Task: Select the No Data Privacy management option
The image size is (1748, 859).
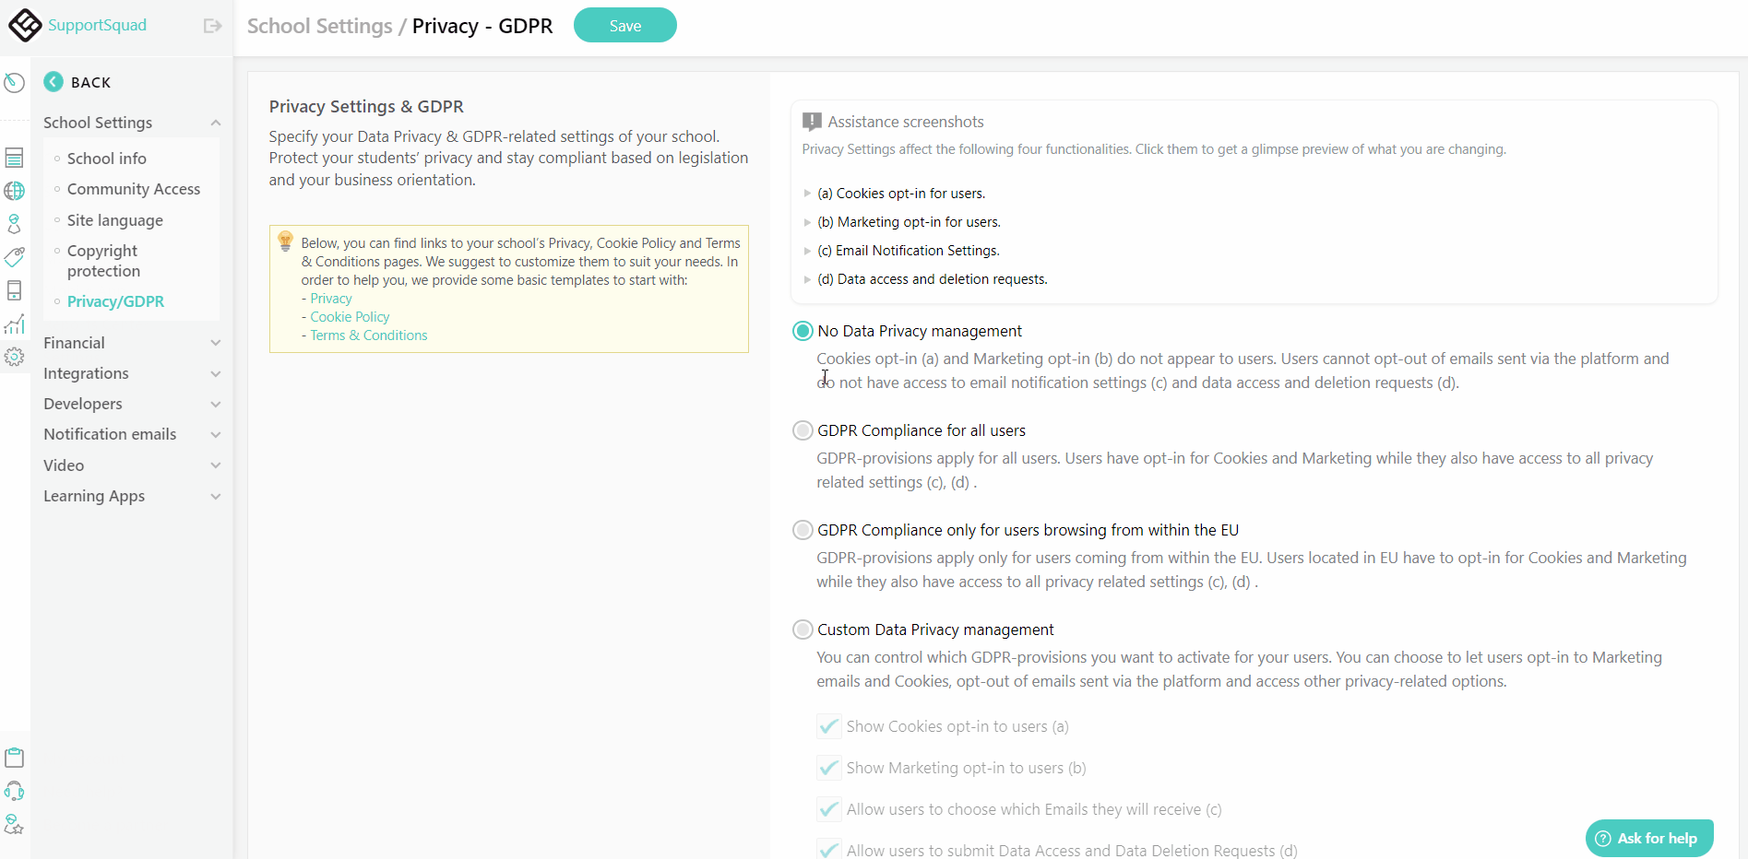Action: pyautogui.click(x=802, y=330)
